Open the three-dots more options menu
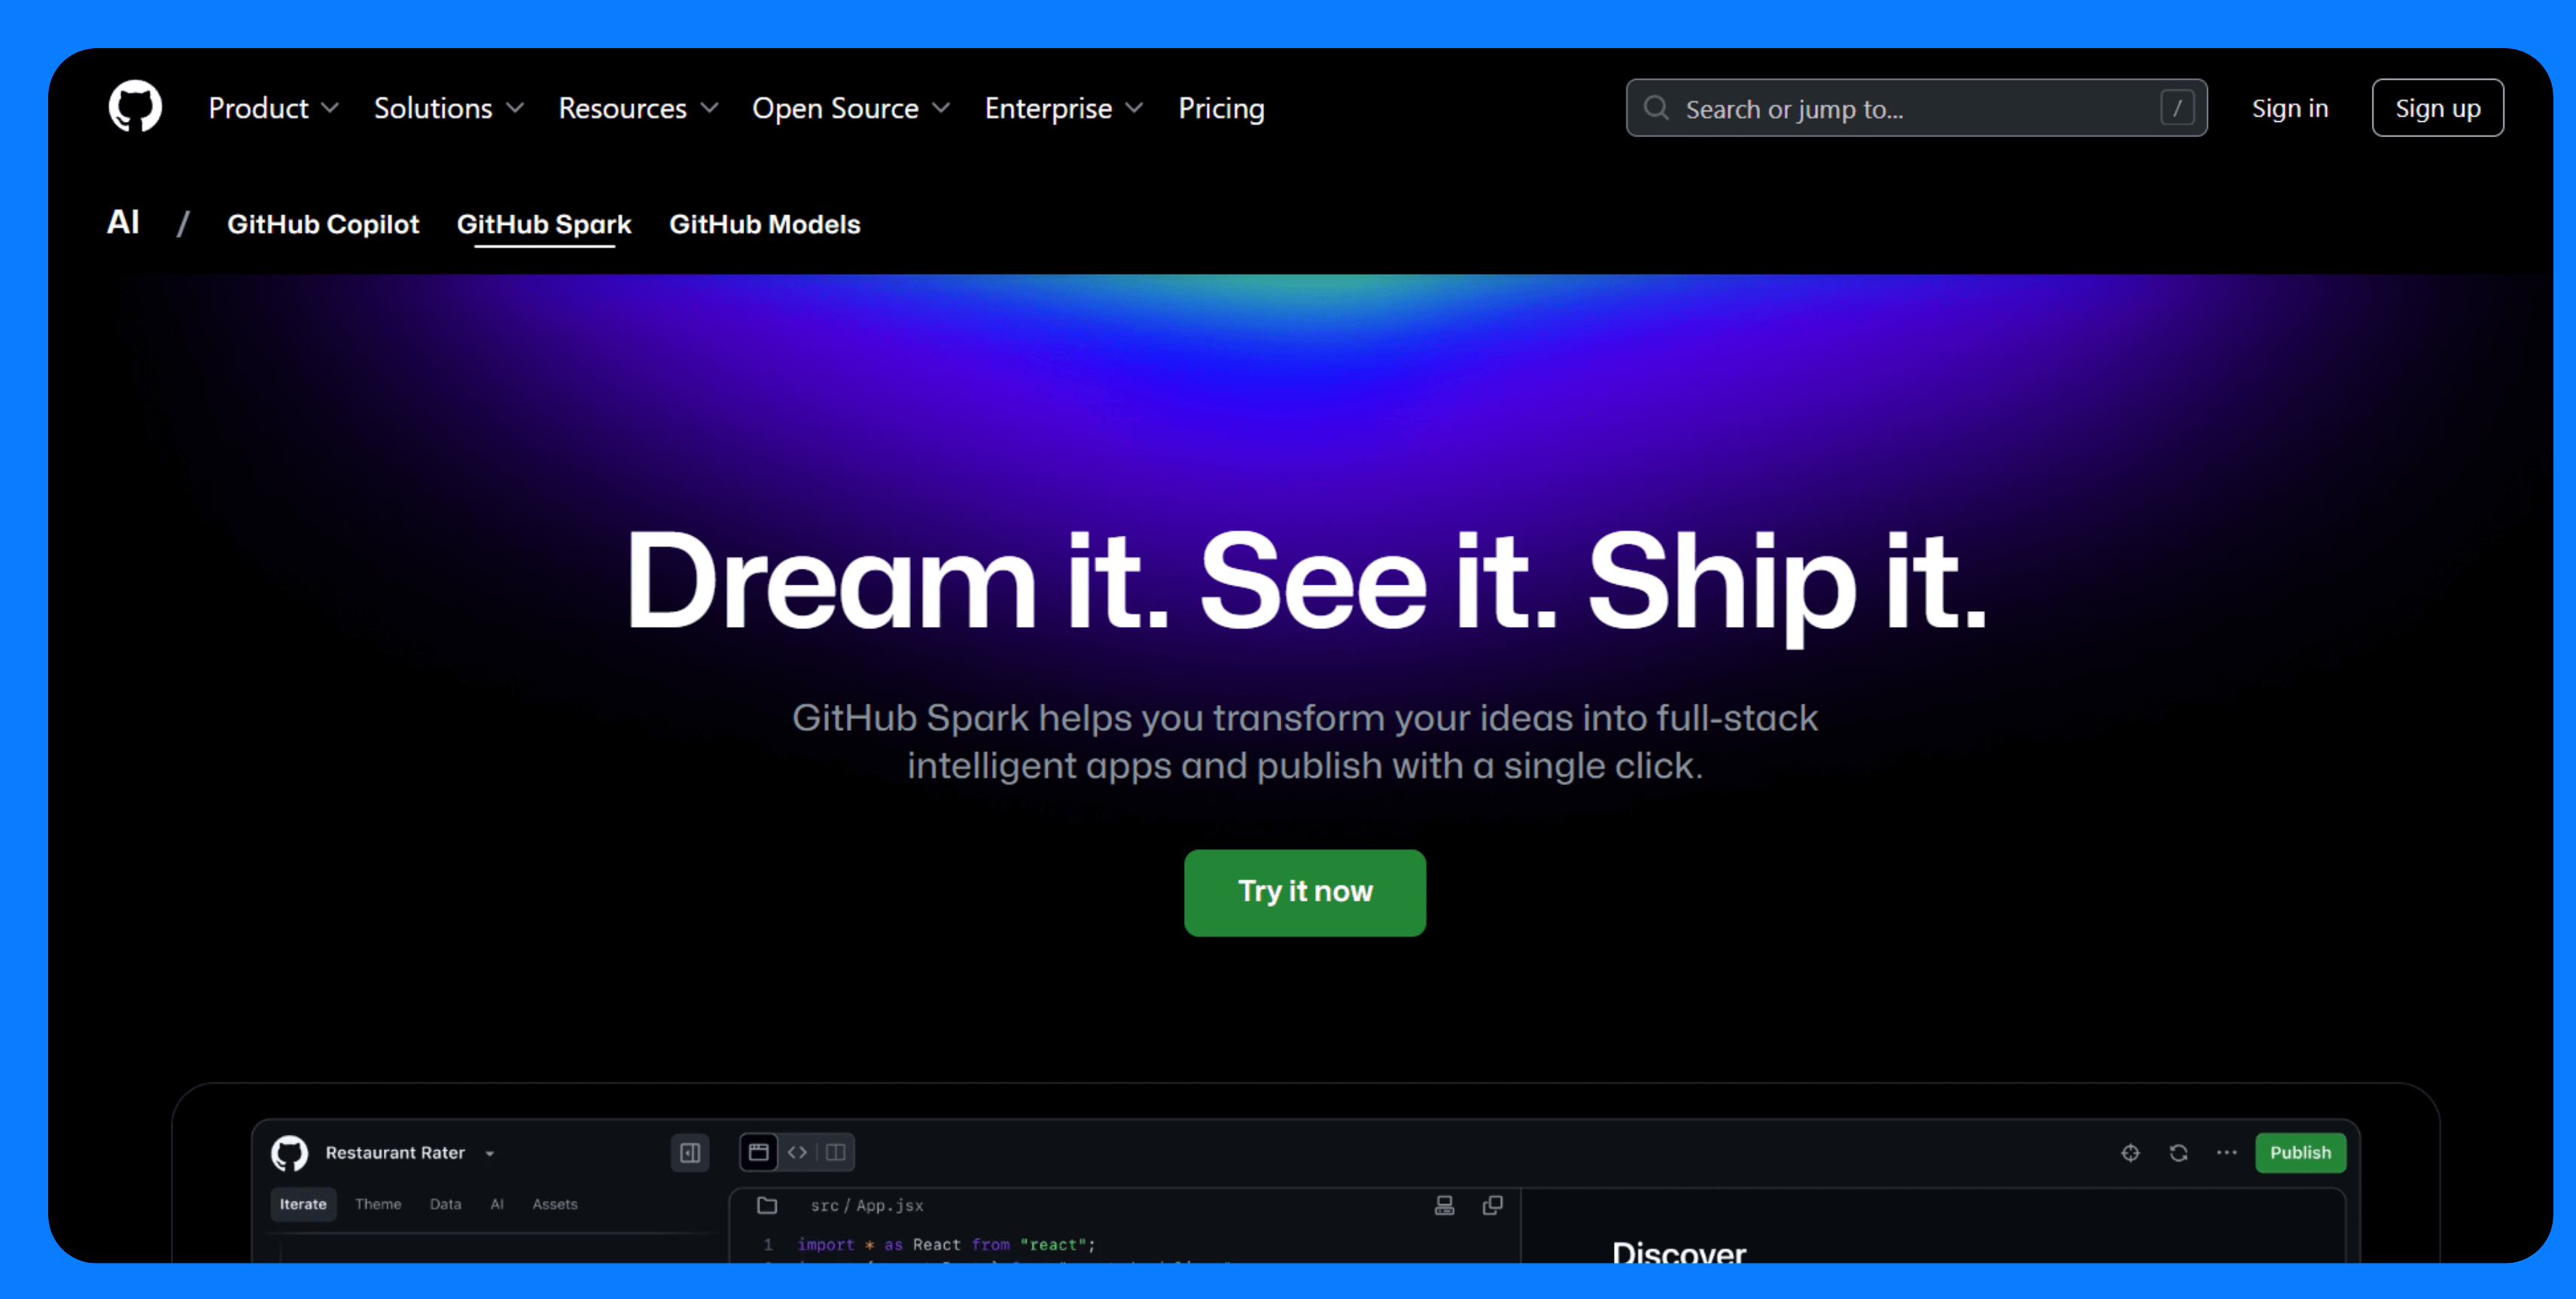This screenshot has width=2576, height=1299. [2226, 1152]
